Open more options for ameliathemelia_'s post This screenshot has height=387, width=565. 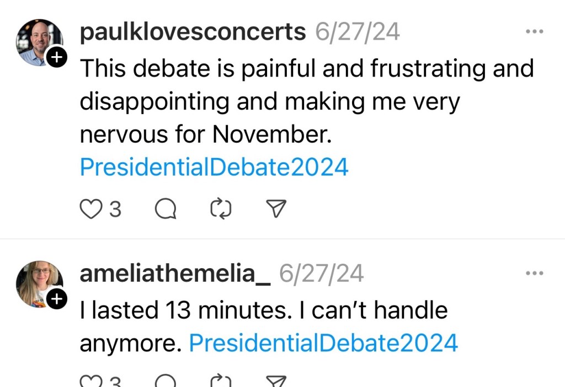534,273
